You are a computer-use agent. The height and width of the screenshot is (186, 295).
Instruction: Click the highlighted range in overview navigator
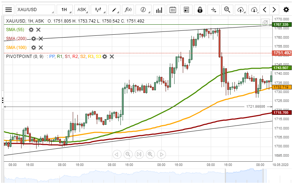(x=244, y=176)
